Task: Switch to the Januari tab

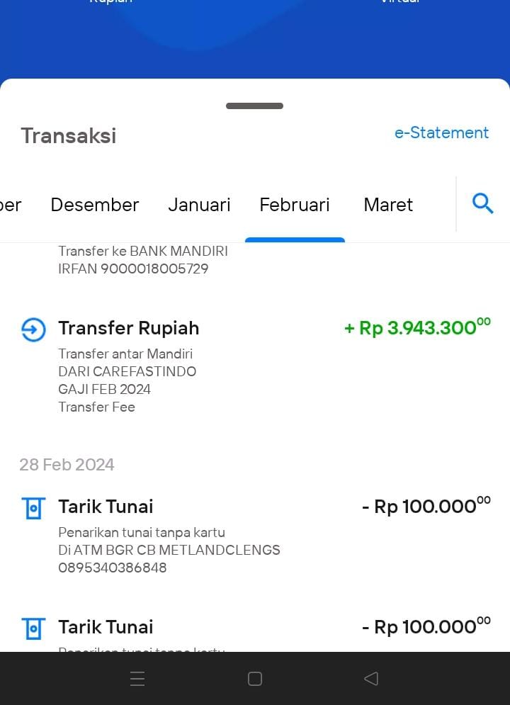Action: 199,205
